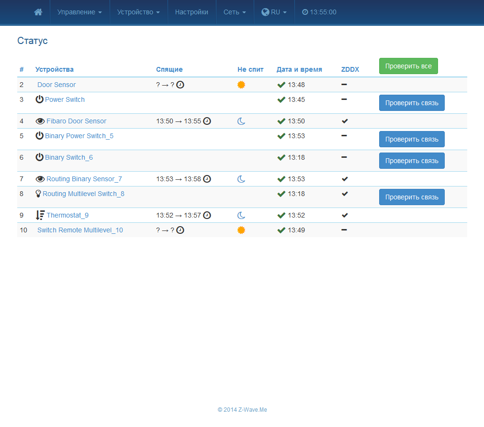Click the 13:55:00 clock in navbar

click(319, 12)
